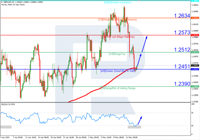Select the green 1.25122 axis price tag
The width and height of the screenshot is (200, 140).
195,52
